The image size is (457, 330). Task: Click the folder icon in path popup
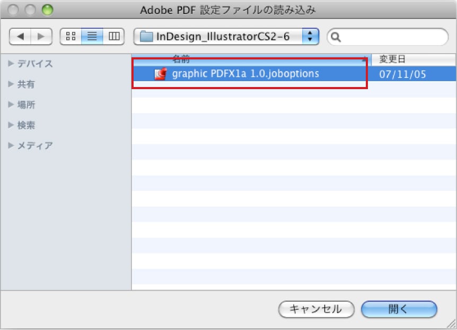coord(146,36)
